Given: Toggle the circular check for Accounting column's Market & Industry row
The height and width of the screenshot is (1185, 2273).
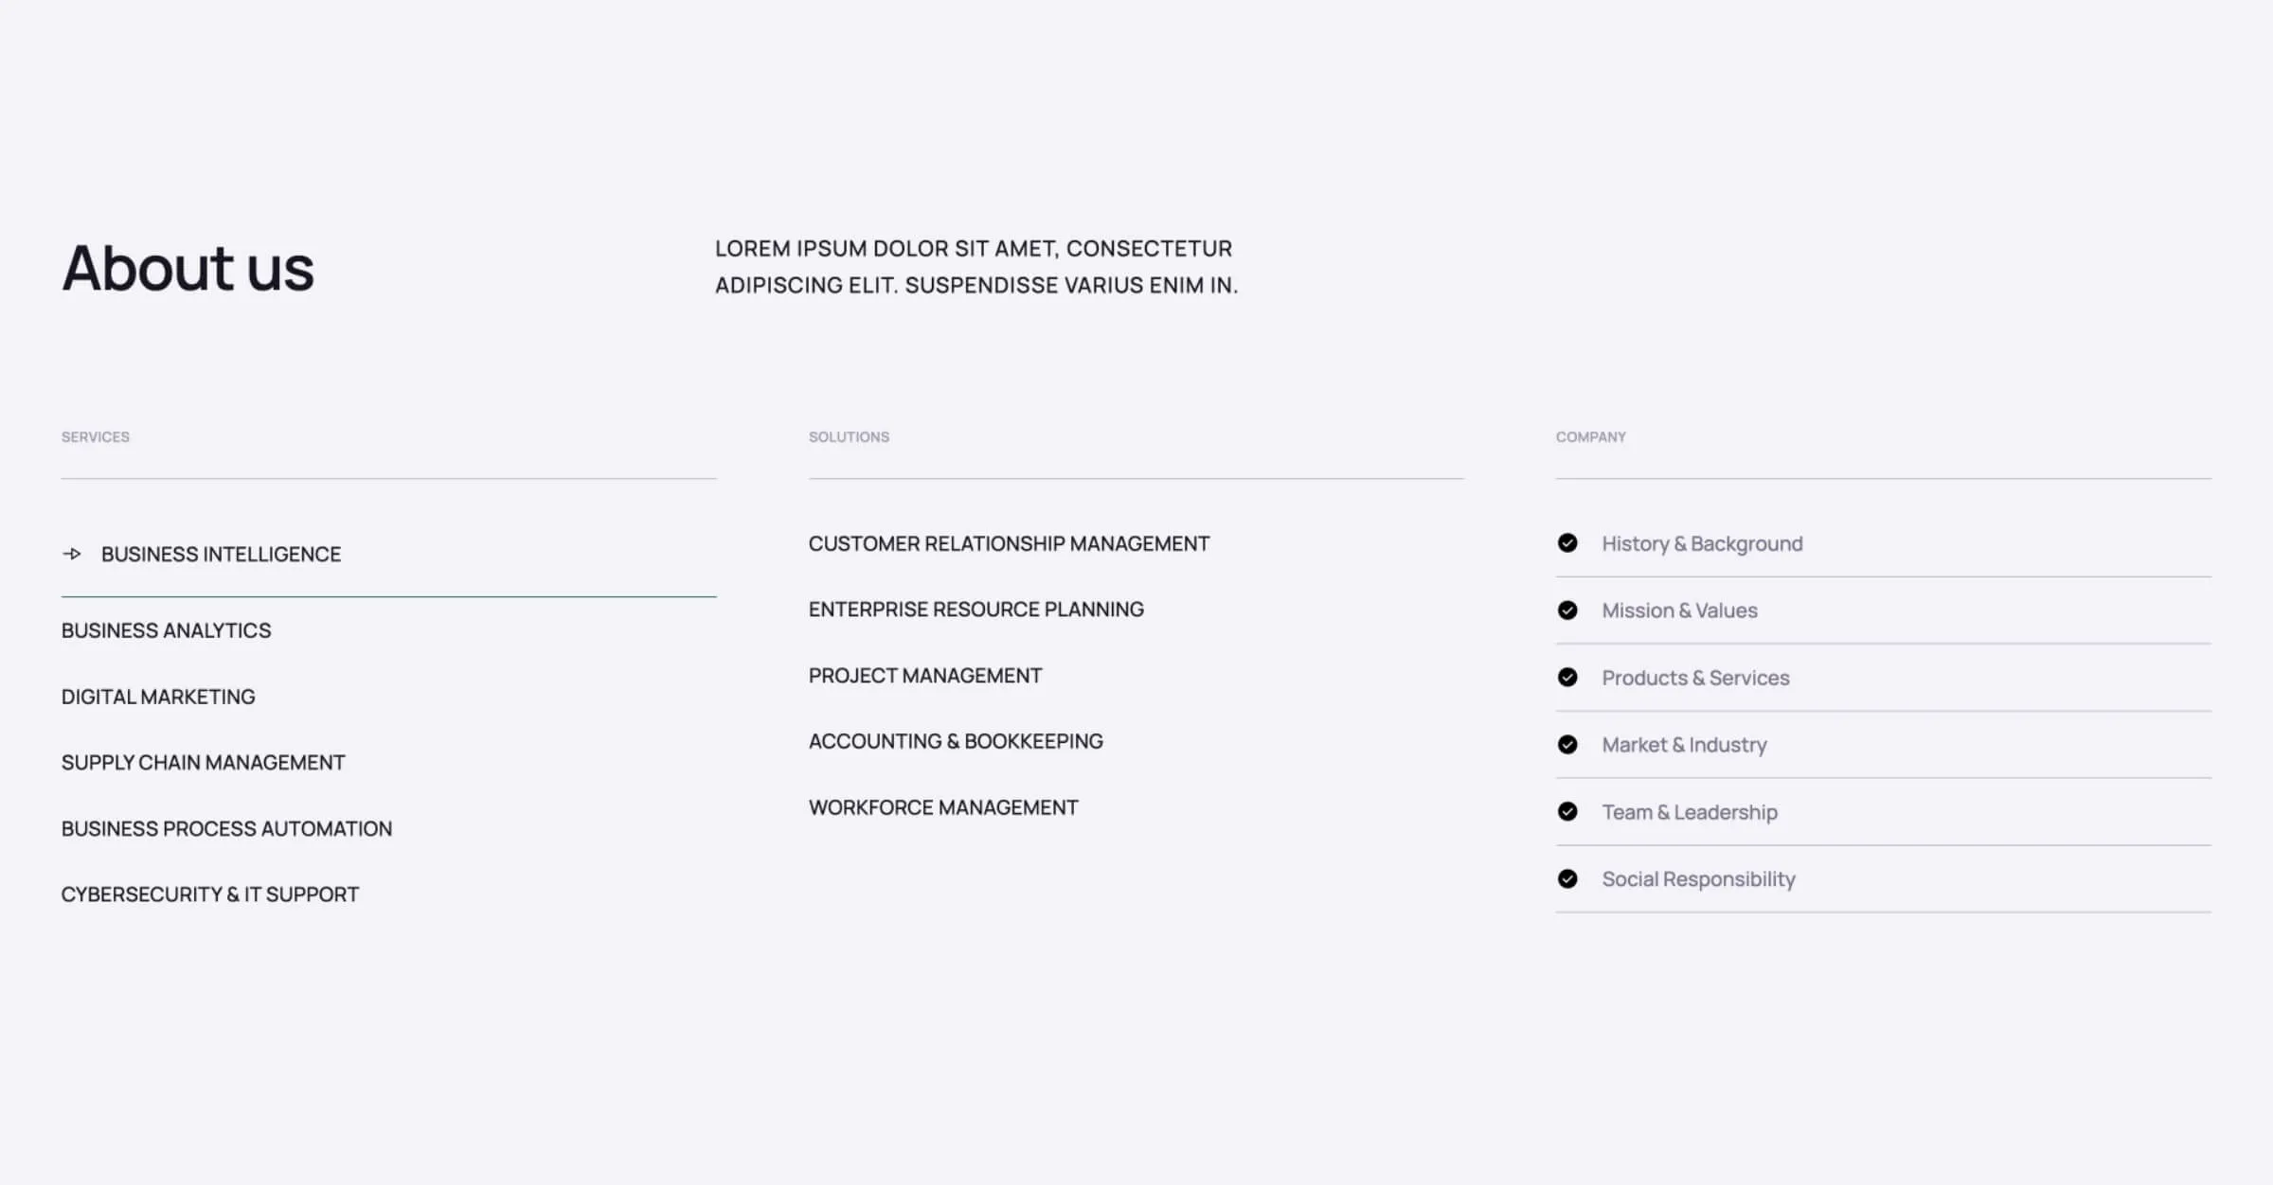Looking at the screenshot, I should (1568, 745).
